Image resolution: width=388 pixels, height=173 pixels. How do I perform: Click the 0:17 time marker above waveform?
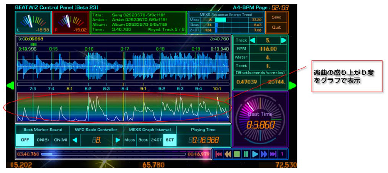coord(125,49)
